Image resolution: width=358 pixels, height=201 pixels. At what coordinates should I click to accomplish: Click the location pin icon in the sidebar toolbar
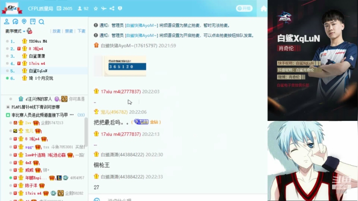(24, 21)
